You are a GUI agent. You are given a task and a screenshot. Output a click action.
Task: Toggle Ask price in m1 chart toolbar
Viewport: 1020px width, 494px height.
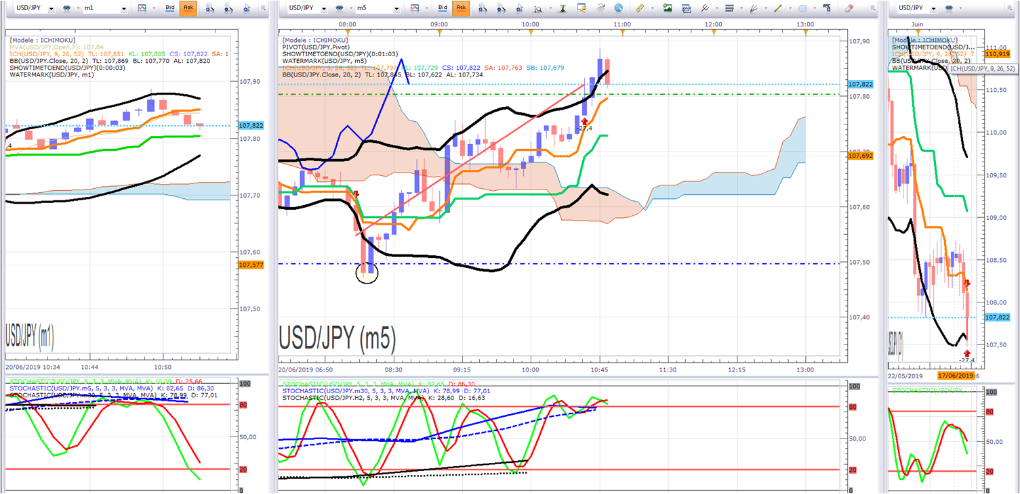tap(187, 8)
